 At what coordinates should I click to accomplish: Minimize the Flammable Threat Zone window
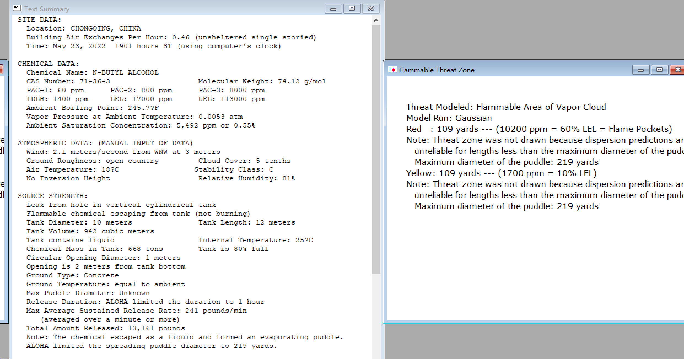(641, 70)
